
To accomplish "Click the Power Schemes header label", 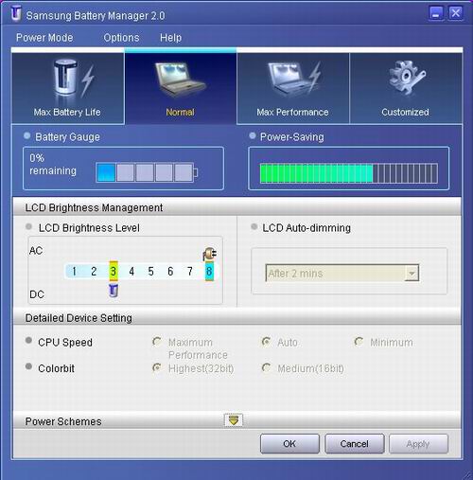I will pos(63,421).
